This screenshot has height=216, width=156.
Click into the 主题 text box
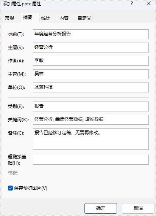pos(91,48)
